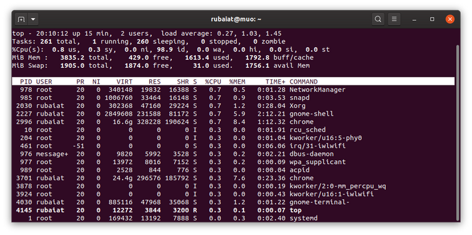Click the 1756.1 avail Mem value
This screenshot has width=472, height=235.
pos(257,65)
